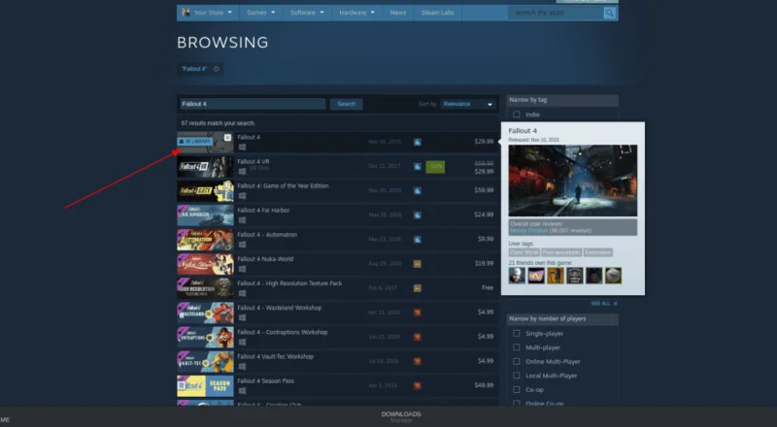Click the Exploration user tag
This screenshot has height=427, width=777.
pyautogui.click(x=598, y=252)
